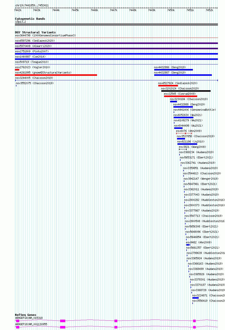The width and height of the screenshot is (225, 330).
Task: Click nsv3547713 (Chaisson2019) label
Action: pyautogui.click(x=204, y=216)
